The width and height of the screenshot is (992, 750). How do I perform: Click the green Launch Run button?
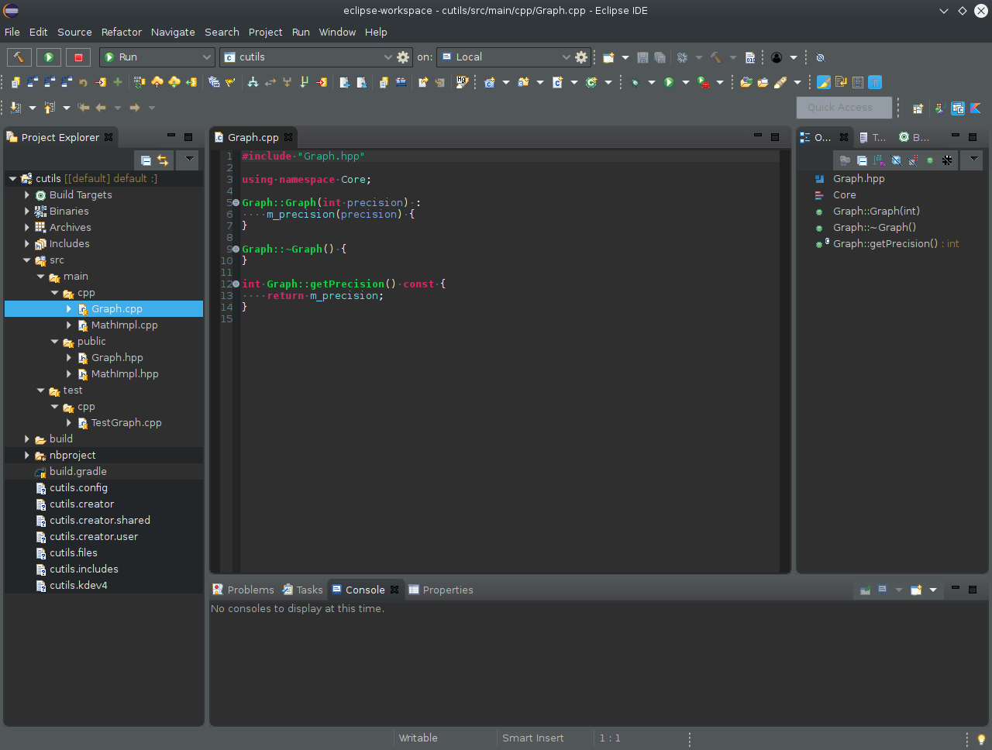tap(49, 57)
